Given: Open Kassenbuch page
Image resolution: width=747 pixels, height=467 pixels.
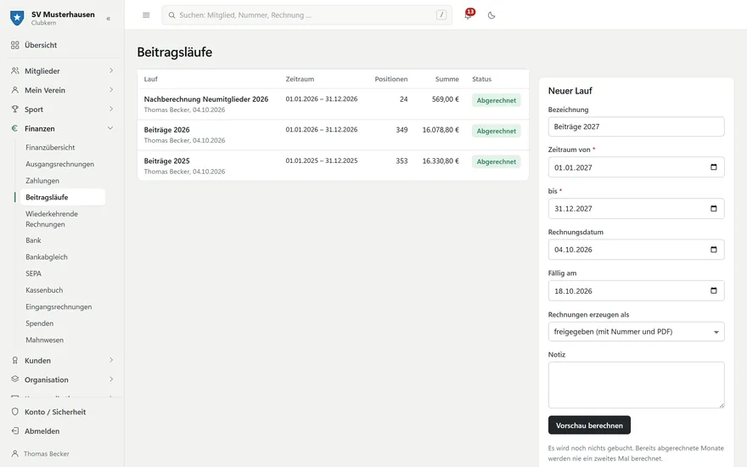Looking at the screenshot, I should (44, 290).
